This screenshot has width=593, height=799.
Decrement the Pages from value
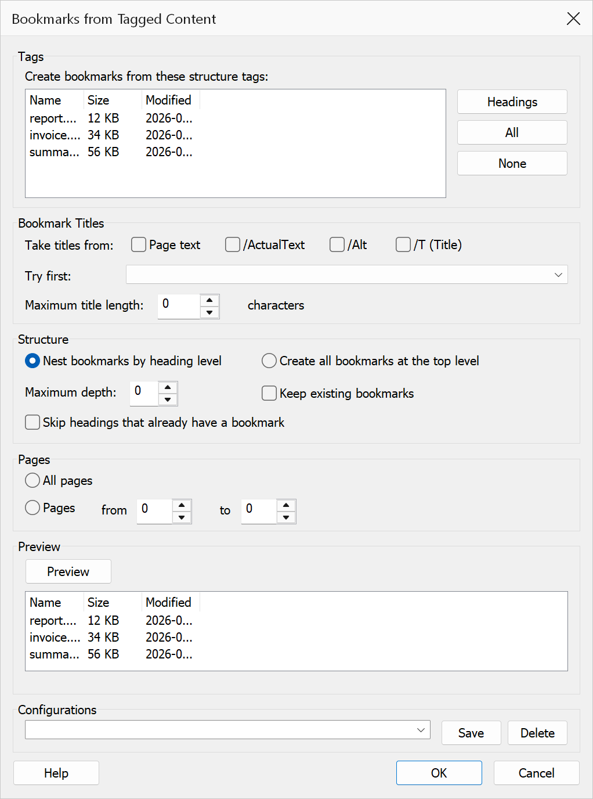tap(182, 517)
